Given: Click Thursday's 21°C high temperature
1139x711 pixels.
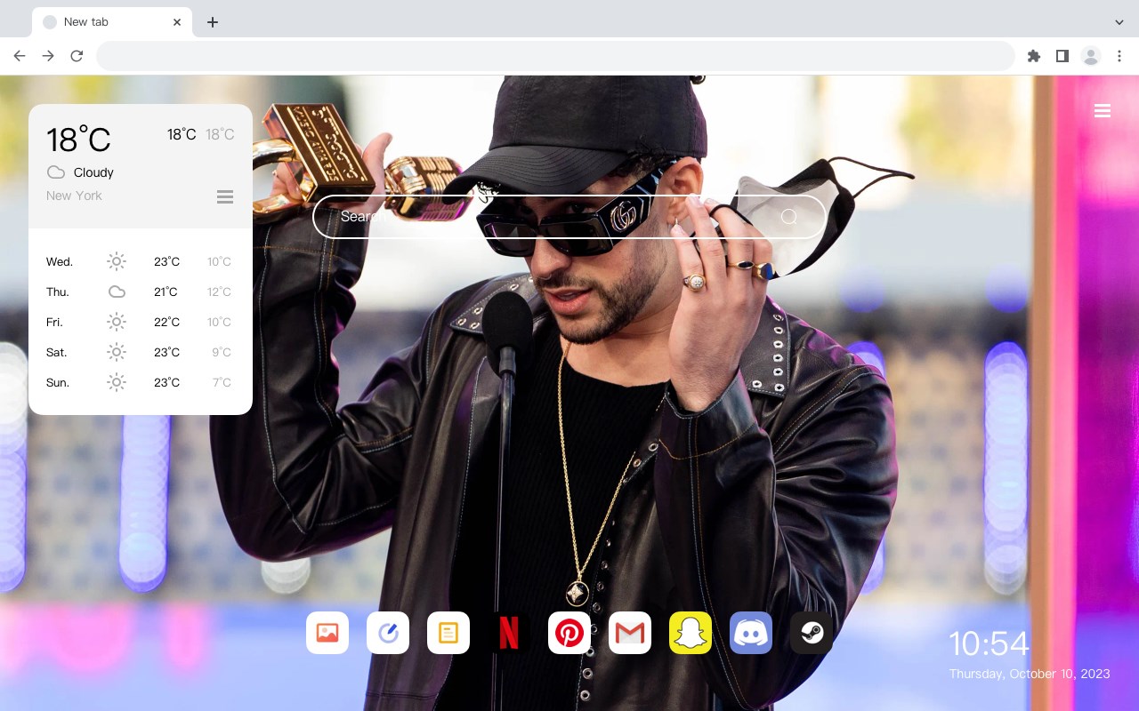Looking at the screenshot, I should click(166, 292).
